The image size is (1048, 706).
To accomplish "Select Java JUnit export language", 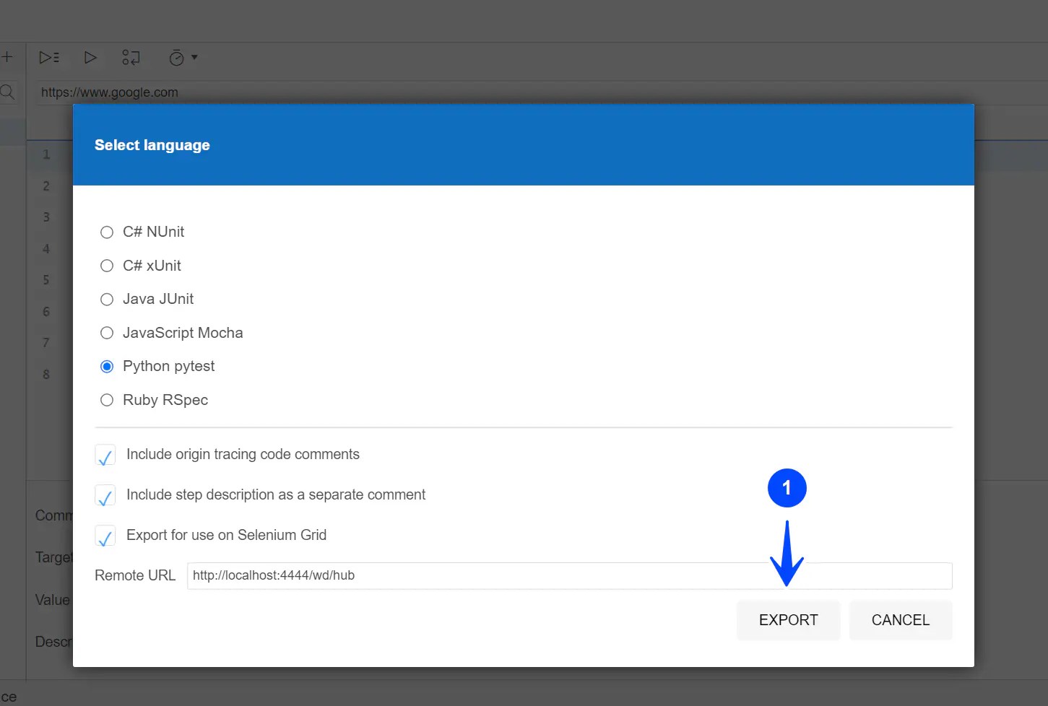I will [x=106, y=299].
